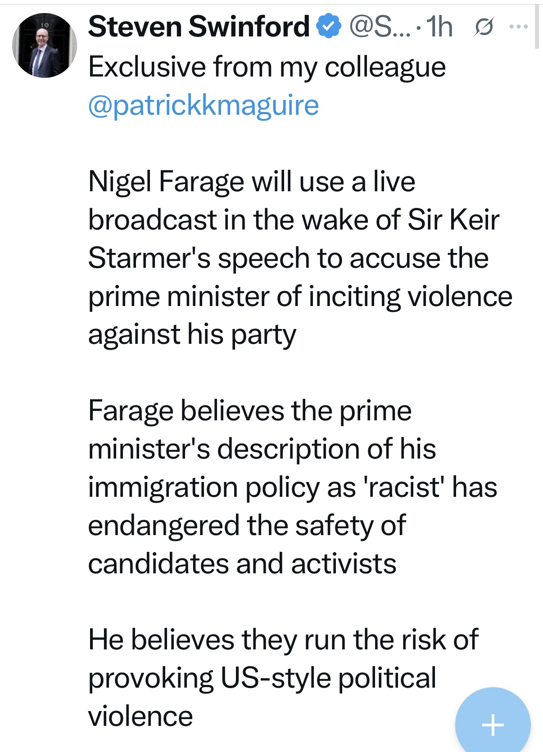Tap the 'He believes they run the risk' line
Screen dimensions: 543x752
tap(283, 639)
